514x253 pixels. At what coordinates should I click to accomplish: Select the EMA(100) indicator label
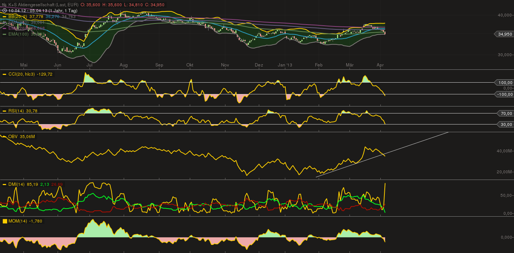[18, 34]
